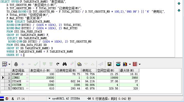The image size is (184, 102).
Task: Click the 329.56 free space cell
Action: pyautogui.click(x=108, y=88)
